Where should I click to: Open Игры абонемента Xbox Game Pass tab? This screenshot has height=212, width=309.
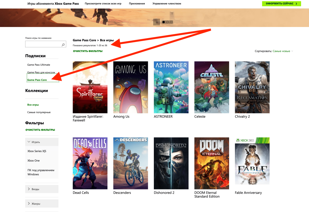coord(53,3)
